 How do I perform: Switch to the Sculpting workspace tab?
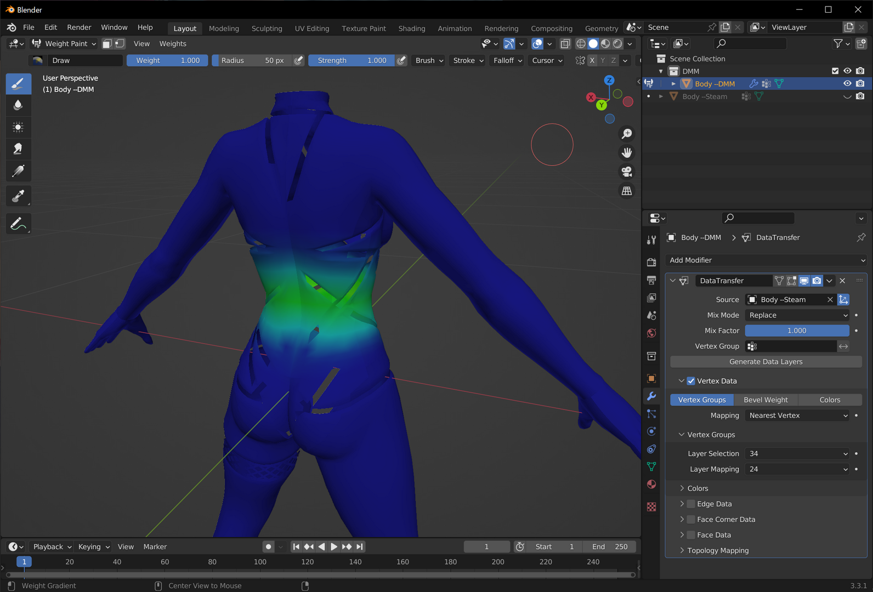[x=267, y=29]
